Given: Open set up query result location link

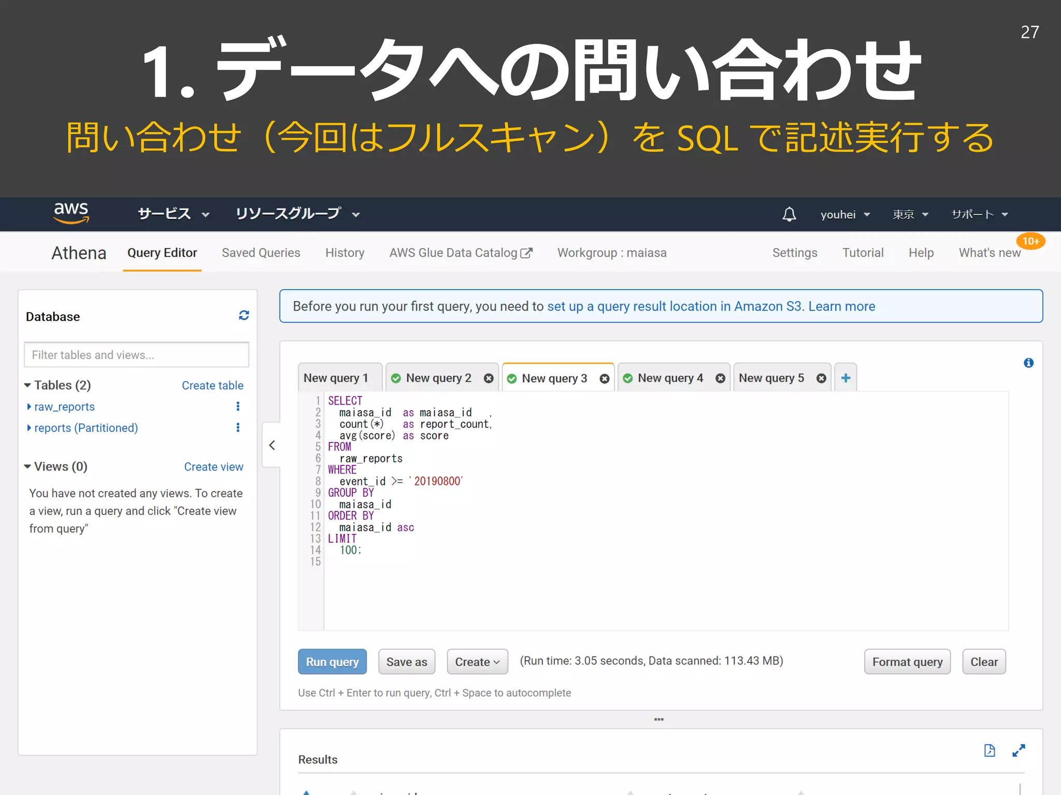Looking at the screenshot, I should 675,306.
